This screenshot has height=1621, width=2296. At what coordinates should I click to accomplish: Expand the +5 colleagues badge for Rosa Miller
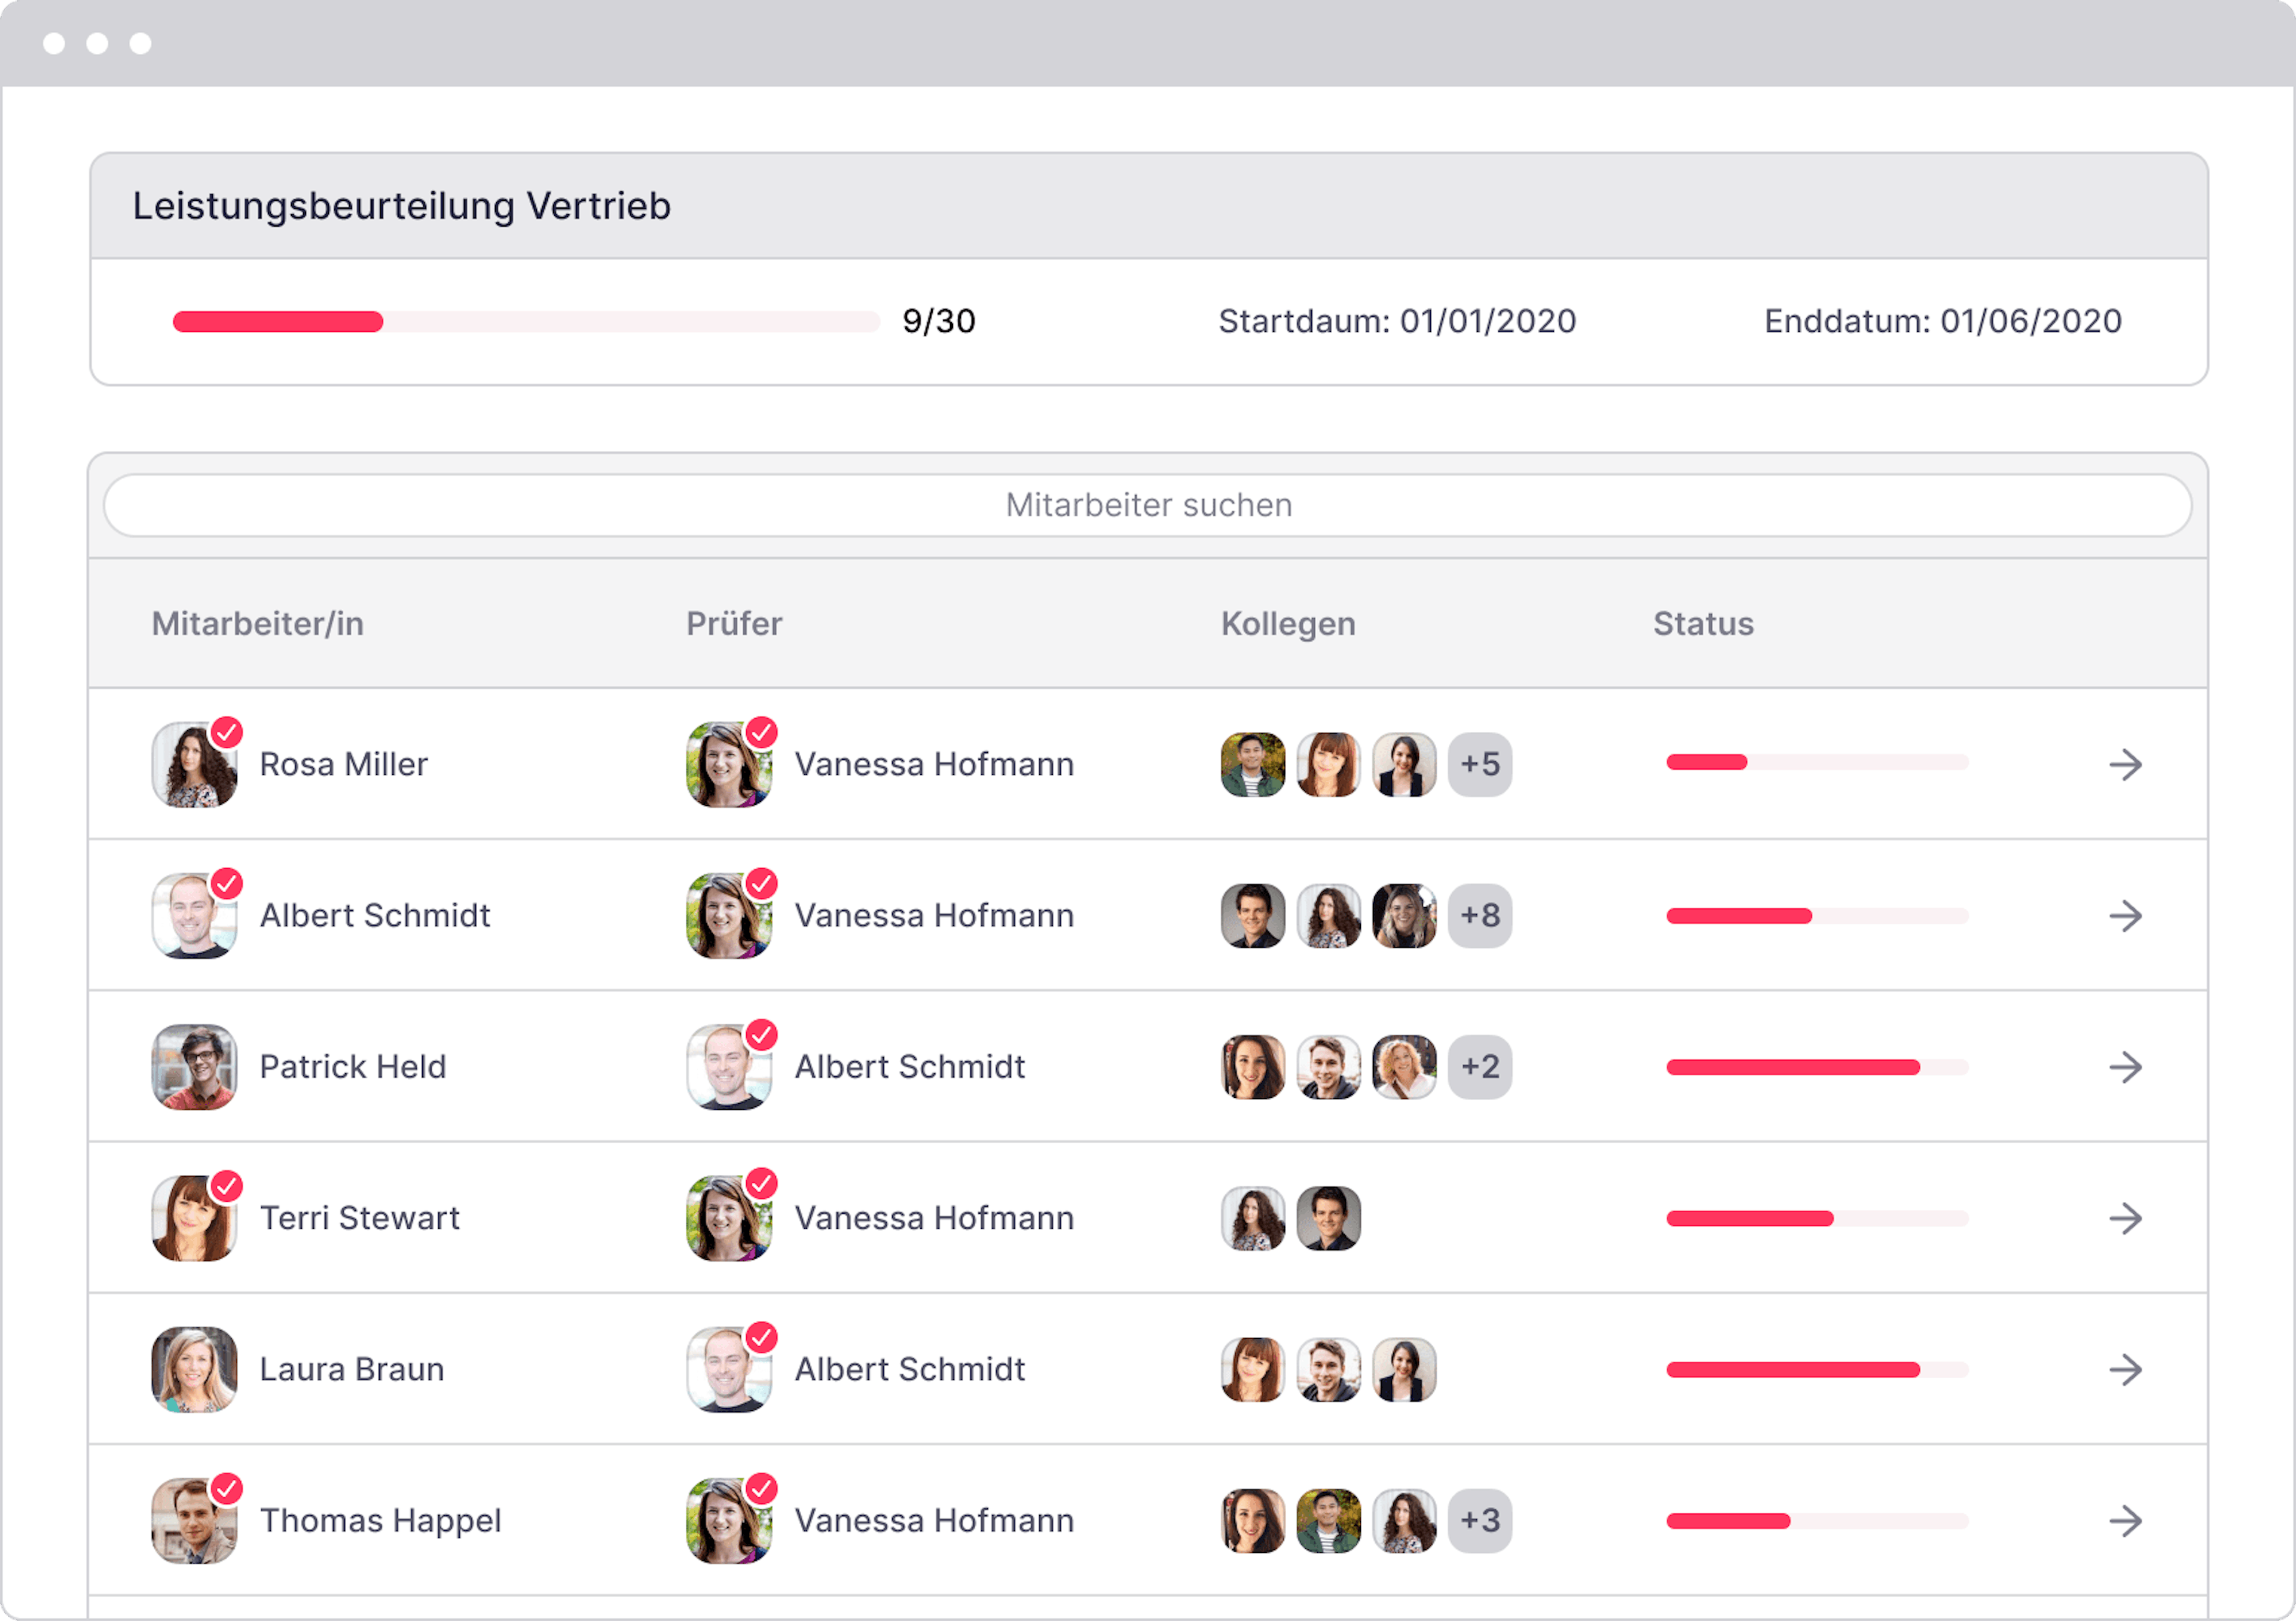tap(1480, 765)
